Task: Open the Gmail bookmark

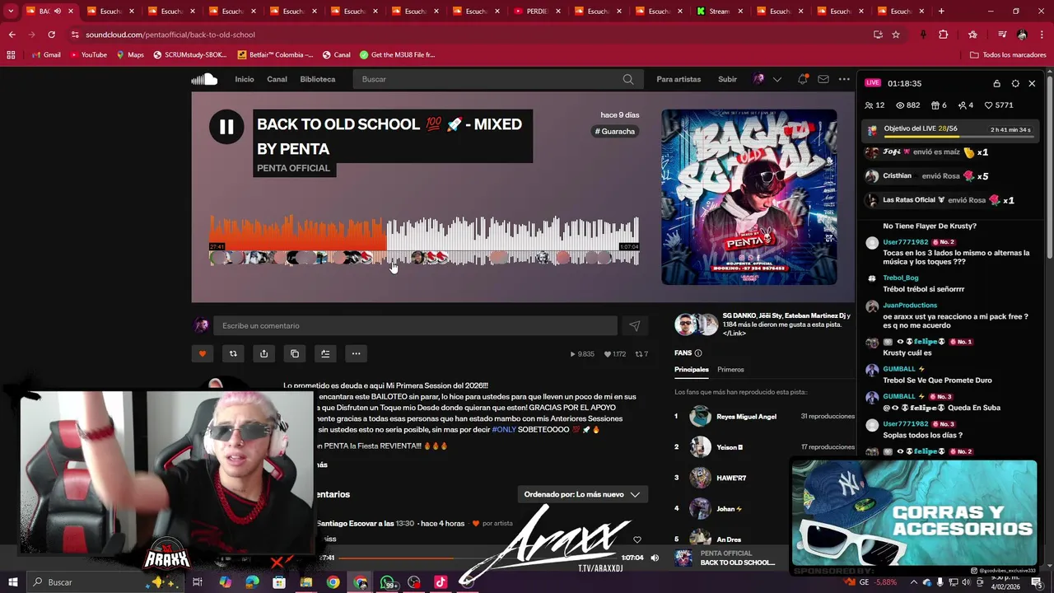Action: coord(46,54)
